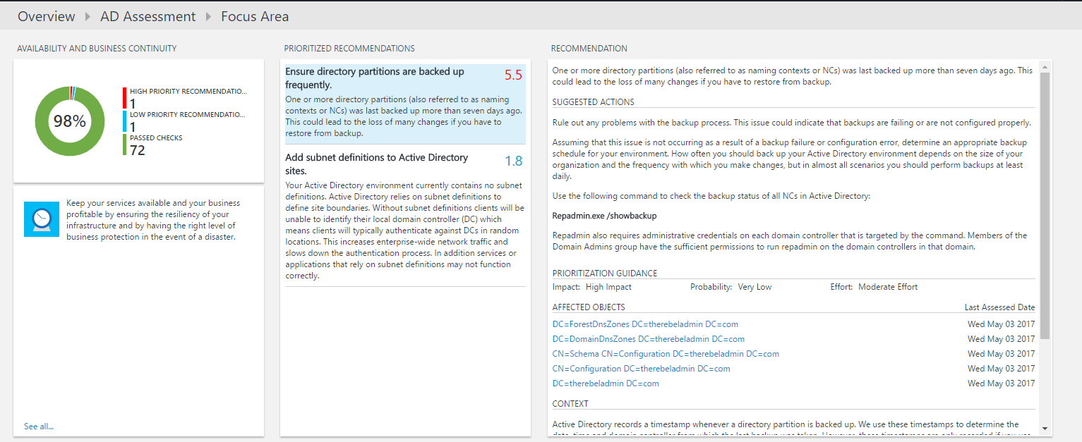
Task: Click Passed Checks count 72
Action: (138, 149)
